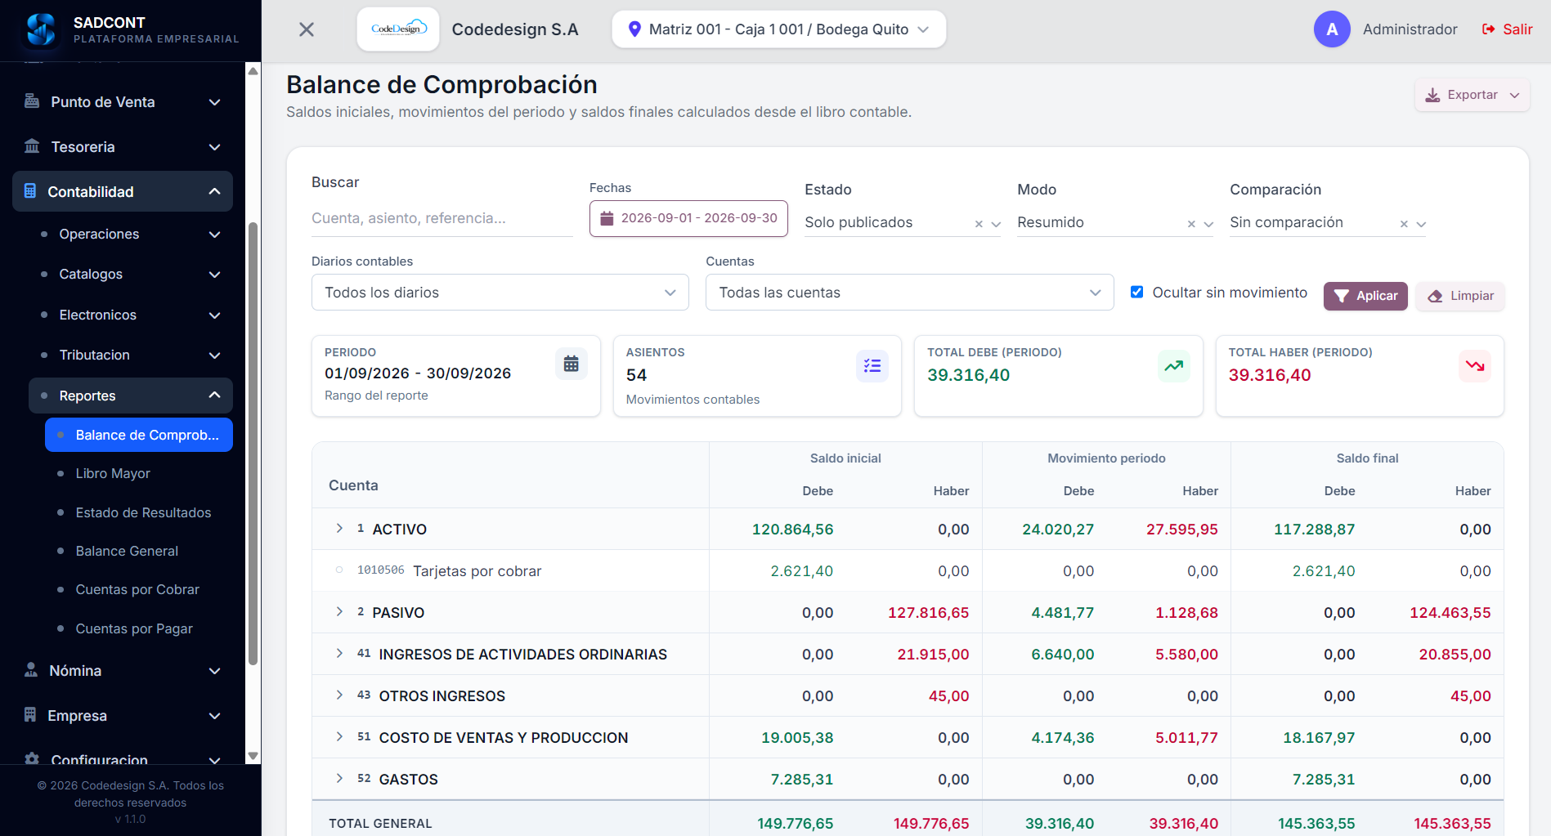Expand the COSTO DE VENTAS Y PRODUCCION row
The height and width of the screenshot is (836, 1551).
coord(339,737)
